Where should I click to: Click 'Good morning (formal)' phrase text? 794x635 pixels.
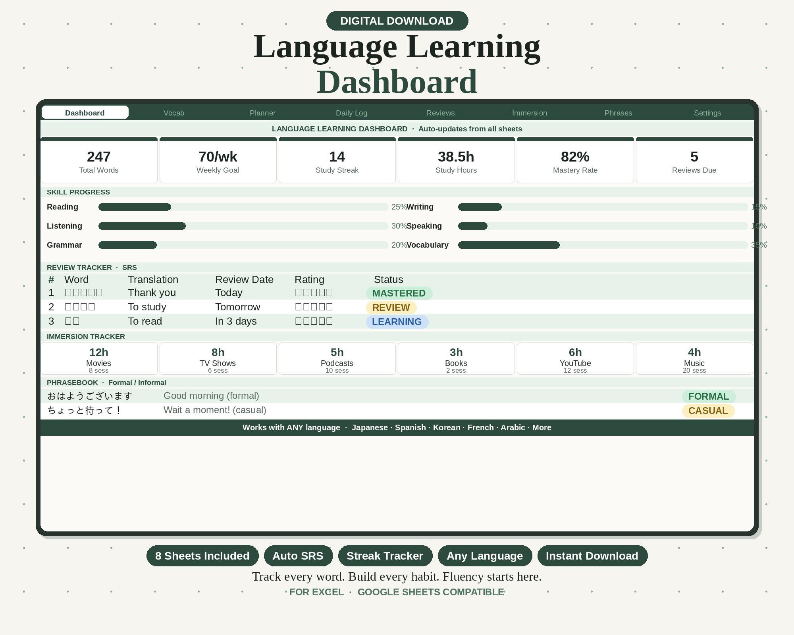211,396
